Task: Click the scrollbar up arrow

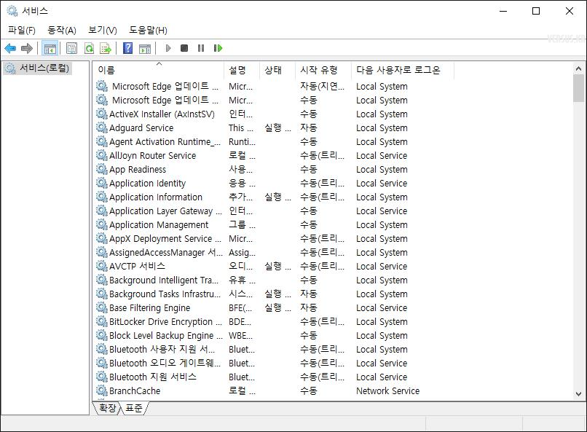Action: pyautogui.click(x=578, y=69)
